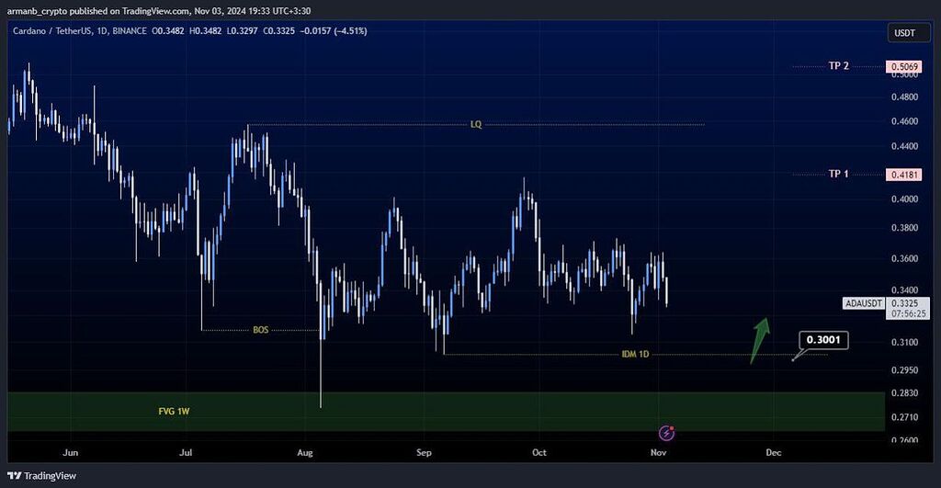Select the BOS label text
This screenshot has width=941, height=488.
(262, 330)
